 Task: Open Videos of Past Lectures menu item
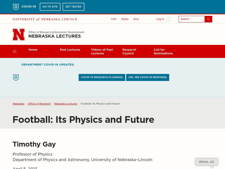102,52
